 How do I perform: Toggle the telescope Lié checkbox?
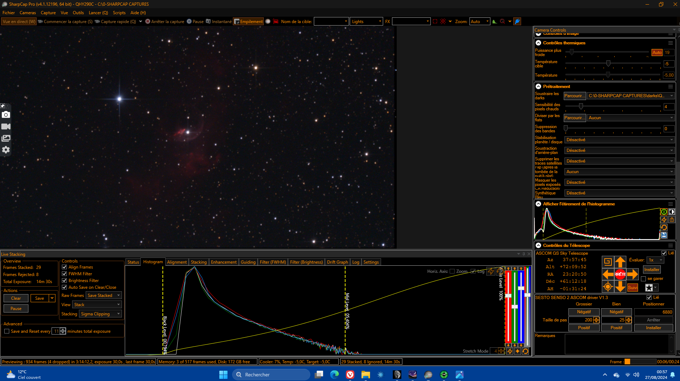(x=664, y=253)
